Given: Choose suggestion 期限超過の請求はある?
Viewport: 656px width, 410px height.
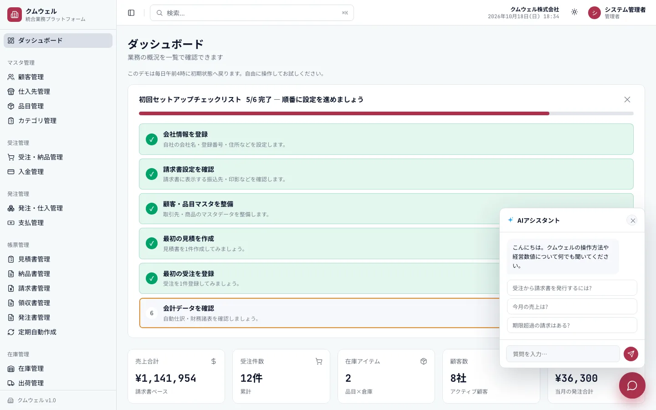Looking at the screenshot, I should coord(572,325).
